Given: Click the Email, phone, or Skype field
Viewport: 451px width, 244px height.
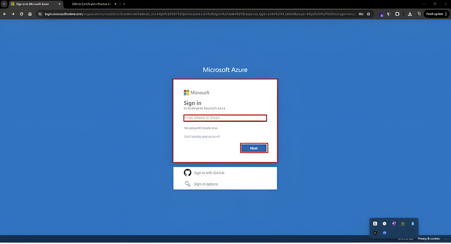Looking at the screenshot, I should click(225, 118).
